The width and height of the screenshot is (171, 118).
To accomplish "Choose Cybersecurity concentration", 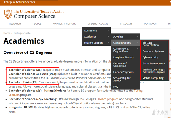I will 154,57.
